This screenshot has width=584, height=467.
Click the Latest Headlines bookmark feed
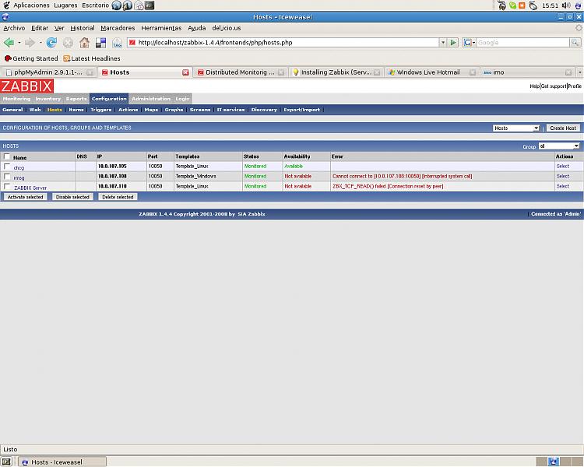[92, 58]
